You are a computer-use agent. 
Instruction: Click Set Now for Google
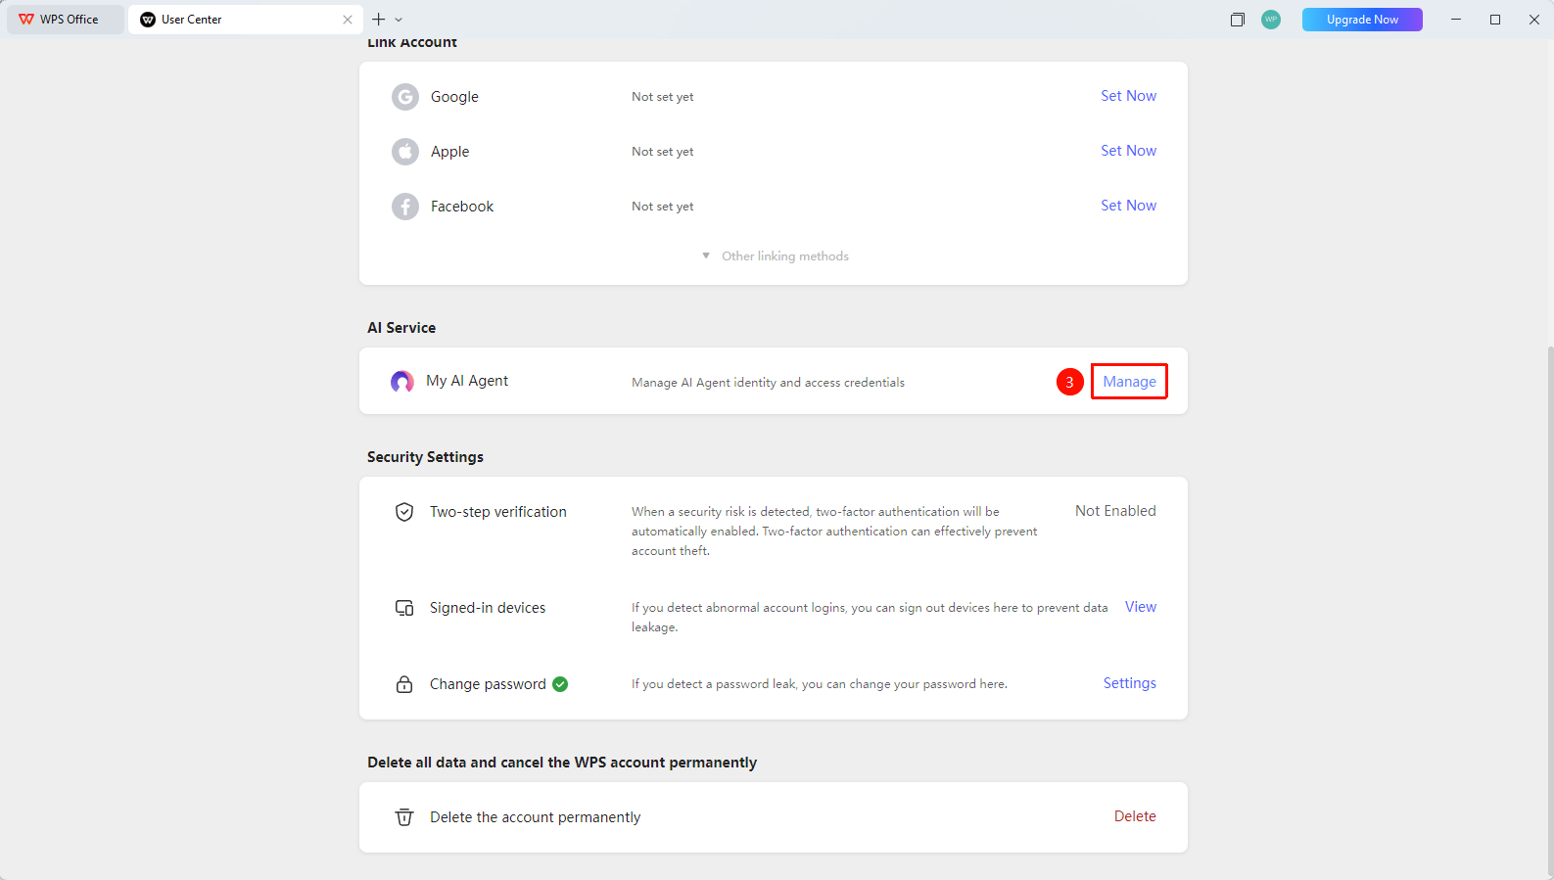(1128, 96)
